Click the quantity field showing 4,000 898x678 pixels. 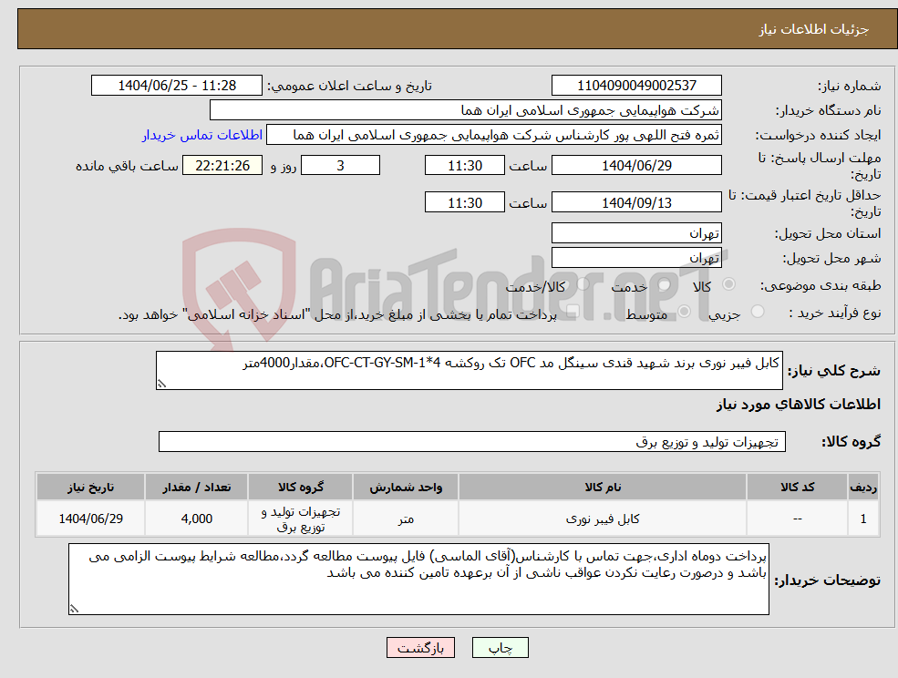196,518
